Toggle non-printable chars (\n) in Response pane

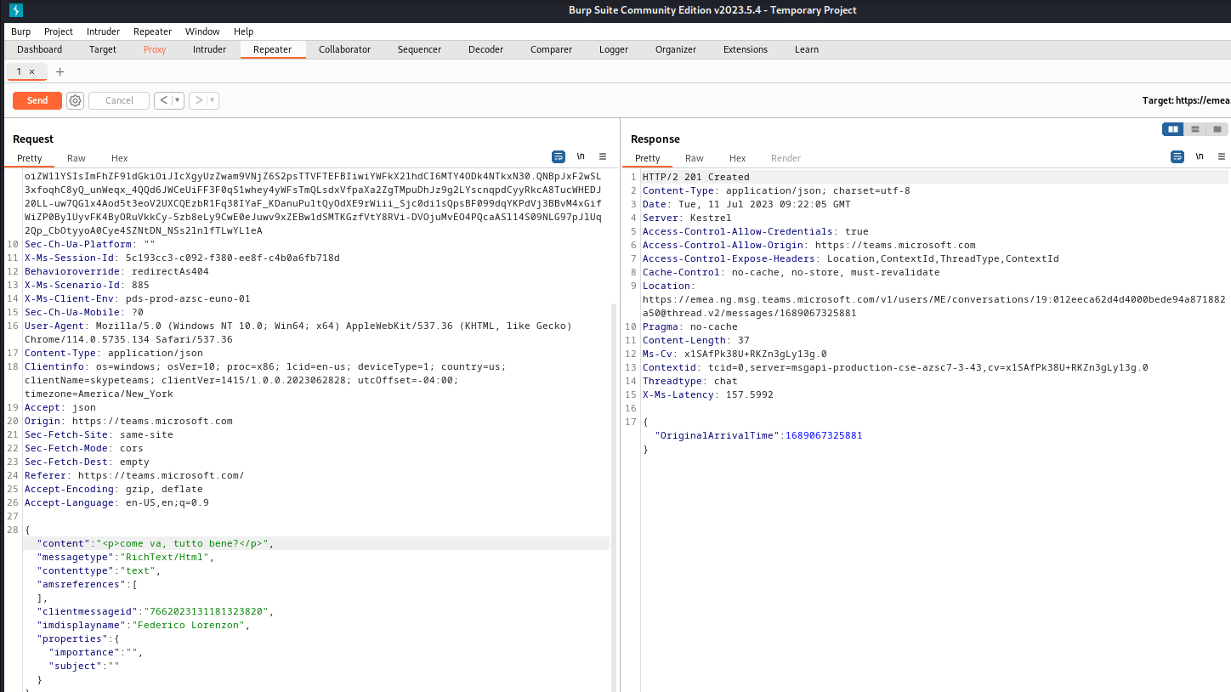[1200, 157]
